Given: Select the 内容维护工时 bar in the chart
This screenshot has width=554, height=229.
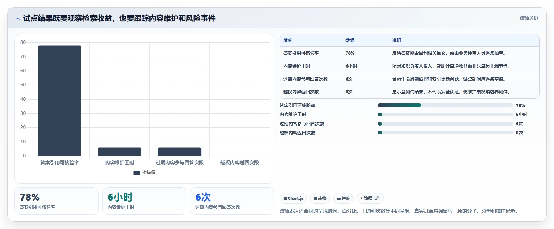Looking at the screenshot, I should tap(119, 152).
